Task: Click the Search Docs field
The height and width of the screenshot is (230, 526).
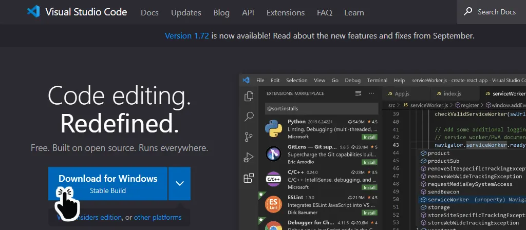Action: 492,12
